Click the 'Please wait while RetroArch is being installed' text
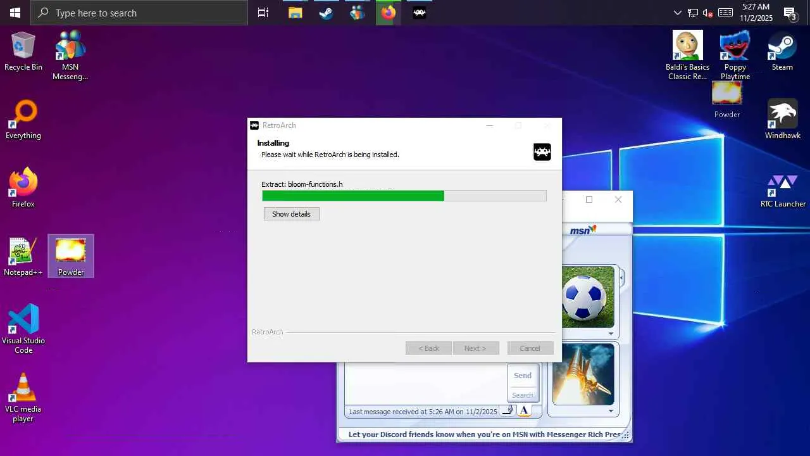 coord(330,155)
